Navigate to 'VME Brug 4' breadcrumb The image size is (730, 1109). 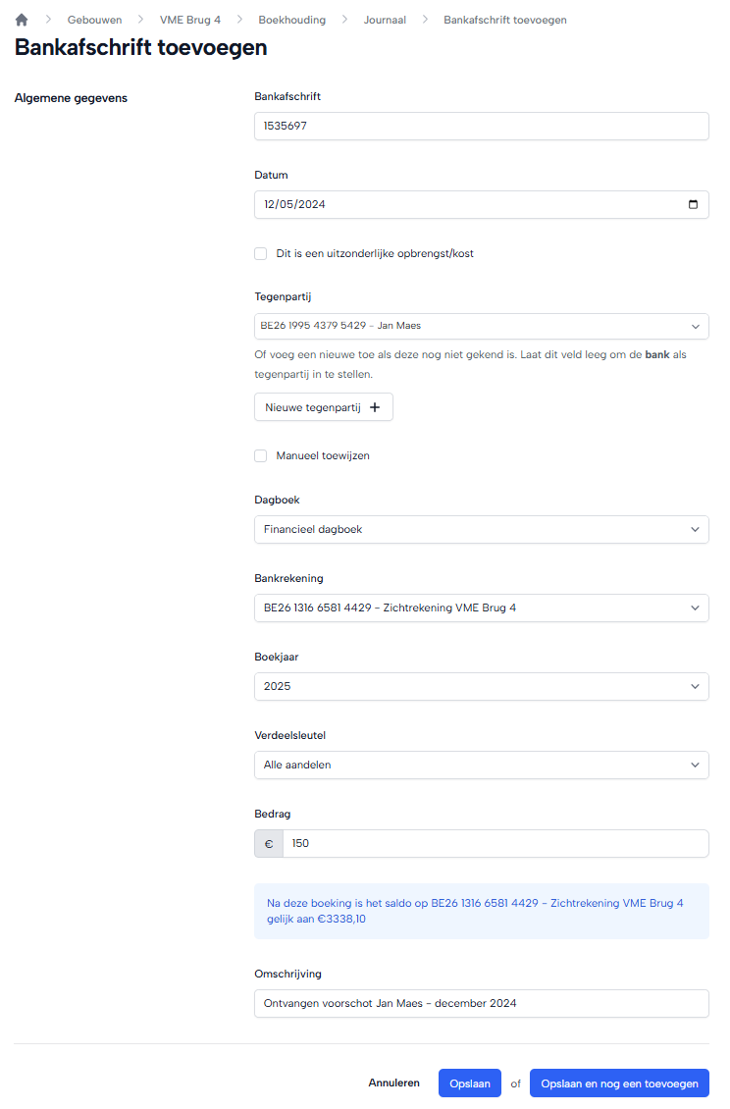(x=190, y=20)
